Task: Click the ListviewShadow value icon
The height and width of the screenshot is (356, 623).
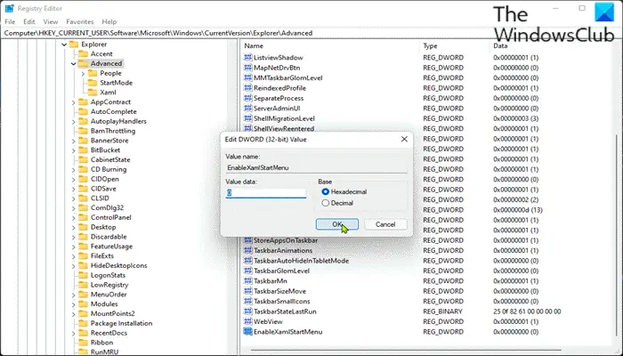Action: click(248, 58)
